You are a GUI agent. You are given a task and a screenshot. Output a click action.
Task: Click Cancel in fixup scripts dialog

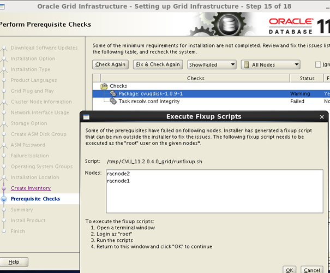312,270
